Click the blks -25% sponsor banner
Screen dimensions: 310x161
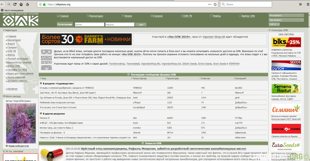click(x=286, y=42)
